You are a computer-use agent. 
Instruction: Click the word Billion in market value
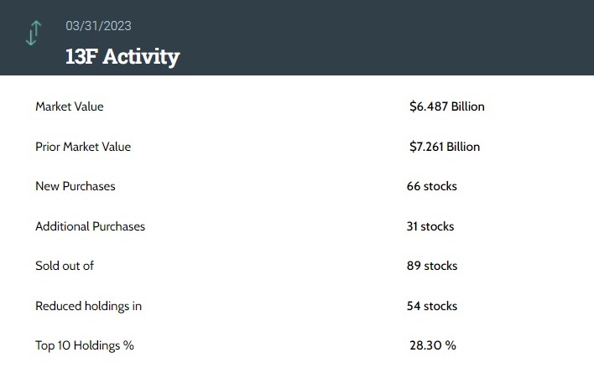[x=467, y=106]
